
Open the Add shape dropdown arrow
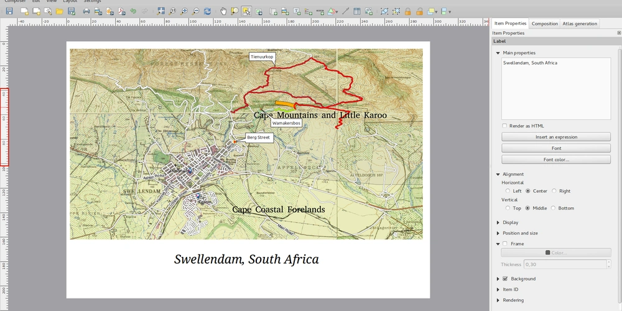pyautogui.click(x=337, y=12)
